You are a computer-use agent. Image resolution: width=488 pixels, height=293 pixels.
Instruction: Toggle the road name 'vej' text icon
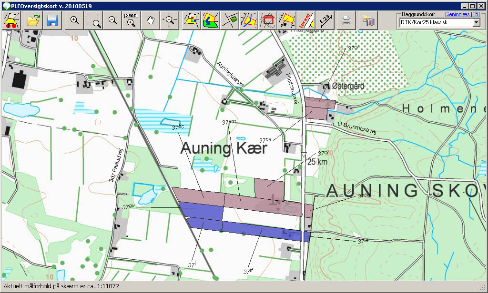click(x=305, y=20)
